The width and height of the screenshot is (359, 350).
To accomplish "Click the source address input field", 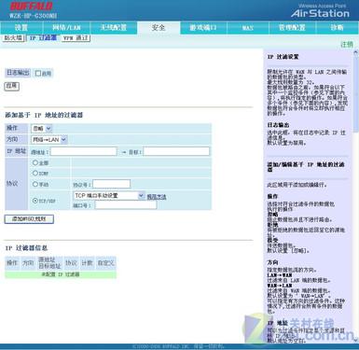I will tap(83, 151).
